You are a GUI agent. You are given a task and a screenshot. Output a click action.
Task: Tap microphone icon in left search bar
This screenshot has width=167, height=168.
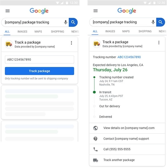(x=66, y=22)
